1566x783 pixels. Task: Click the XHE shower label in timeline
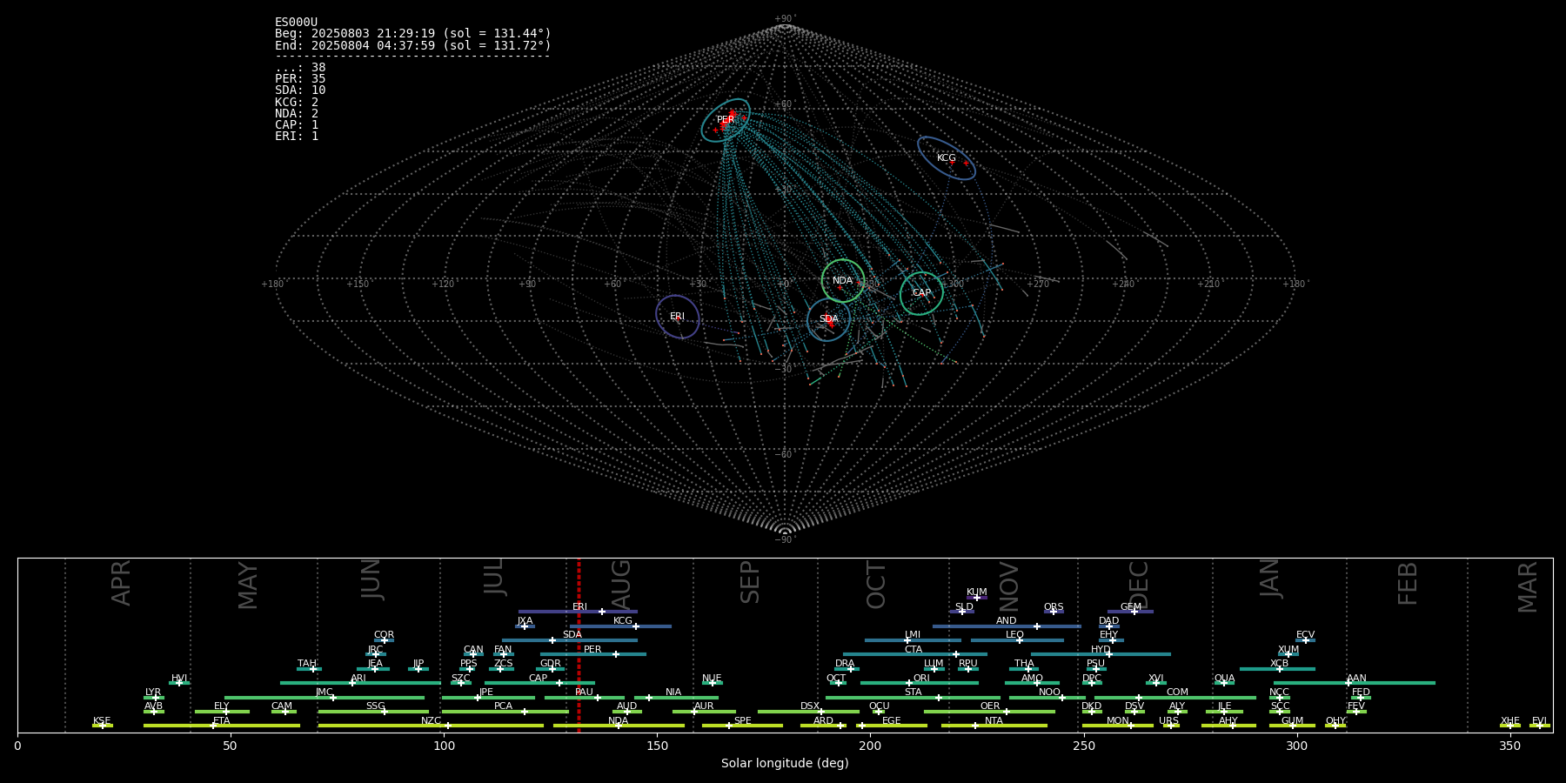pyautogui.click(x=1509, y=721)
